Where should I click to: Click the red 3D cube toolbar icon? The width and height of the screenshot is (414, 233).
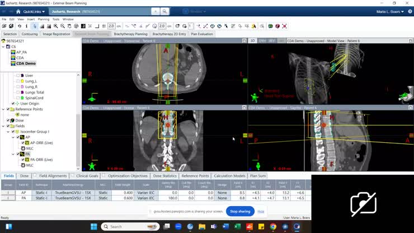[277, 26]
